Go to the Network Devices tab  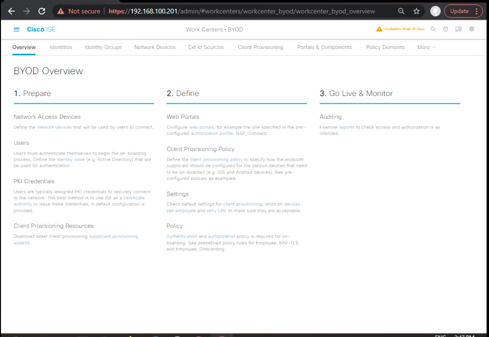(x=155, y=48)
